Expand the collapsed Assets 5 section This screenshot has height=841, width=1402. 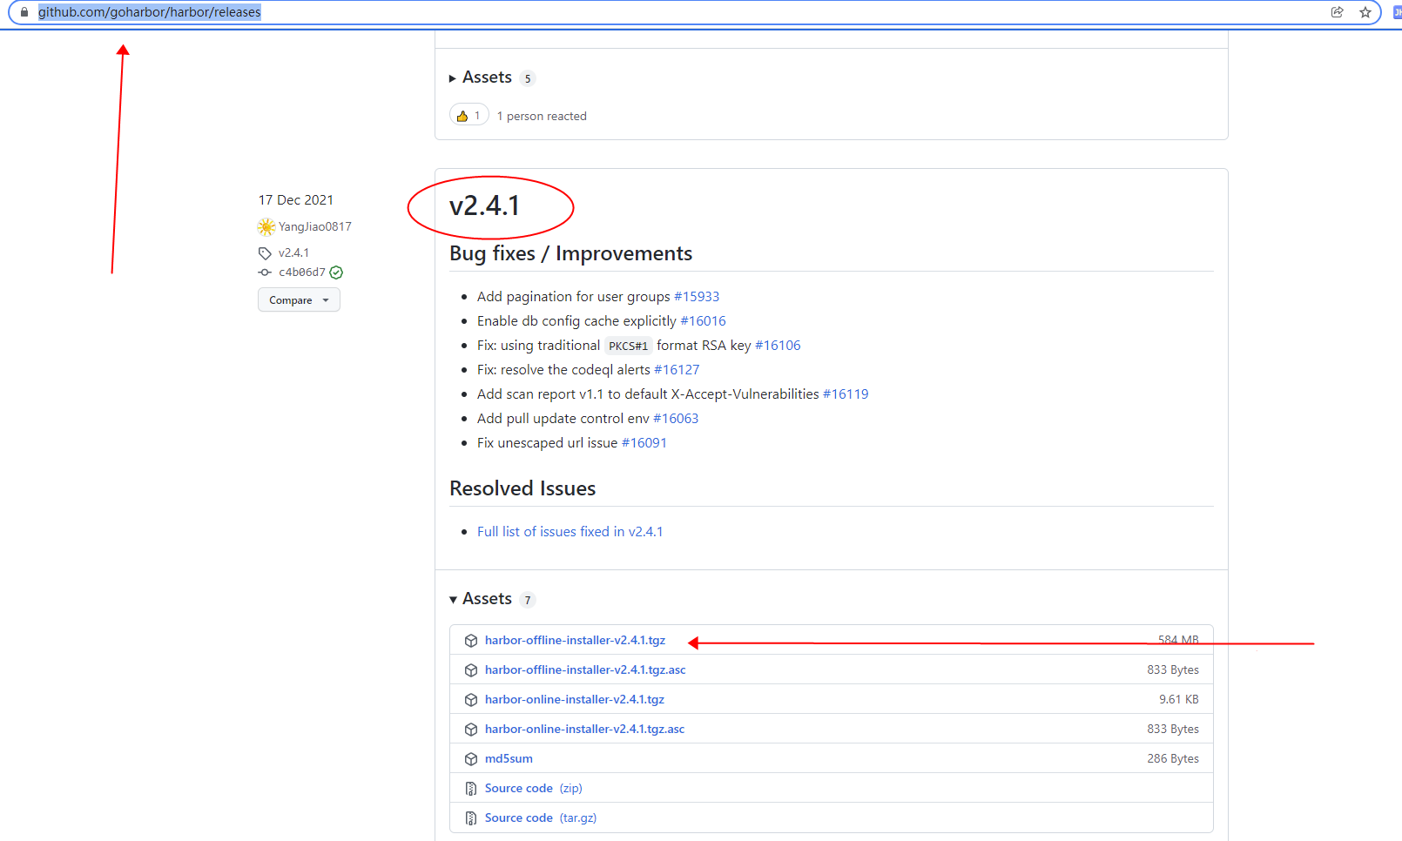coord(491,77)
